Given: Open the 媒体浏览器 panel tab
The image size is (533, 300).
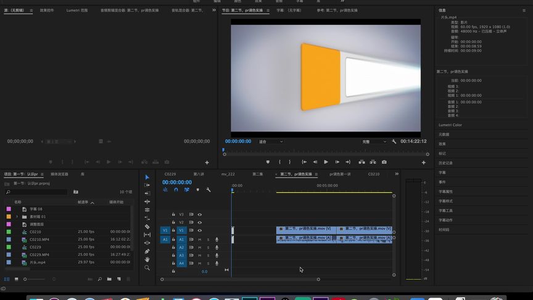Looking at the screenshot, I should pyautogui.click(x=59, y=174).
